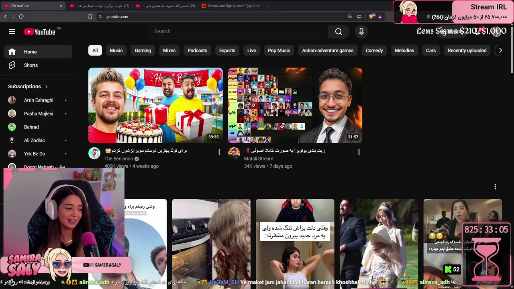This screenshot has height=289, width=514.
Task: Go back in the browser
Action: 5,16
